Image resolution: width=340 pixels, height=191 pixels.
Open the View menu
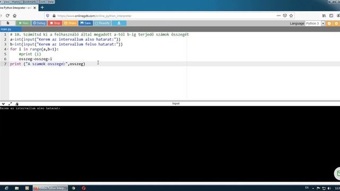pos(6,2)
